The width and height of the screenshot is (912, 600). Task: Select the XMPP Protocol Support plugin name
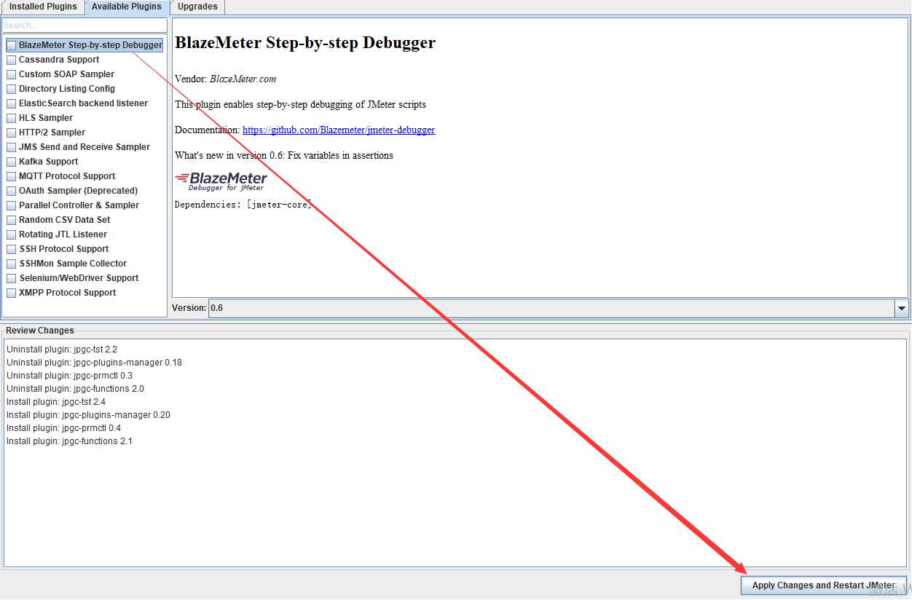coord(67,293)
